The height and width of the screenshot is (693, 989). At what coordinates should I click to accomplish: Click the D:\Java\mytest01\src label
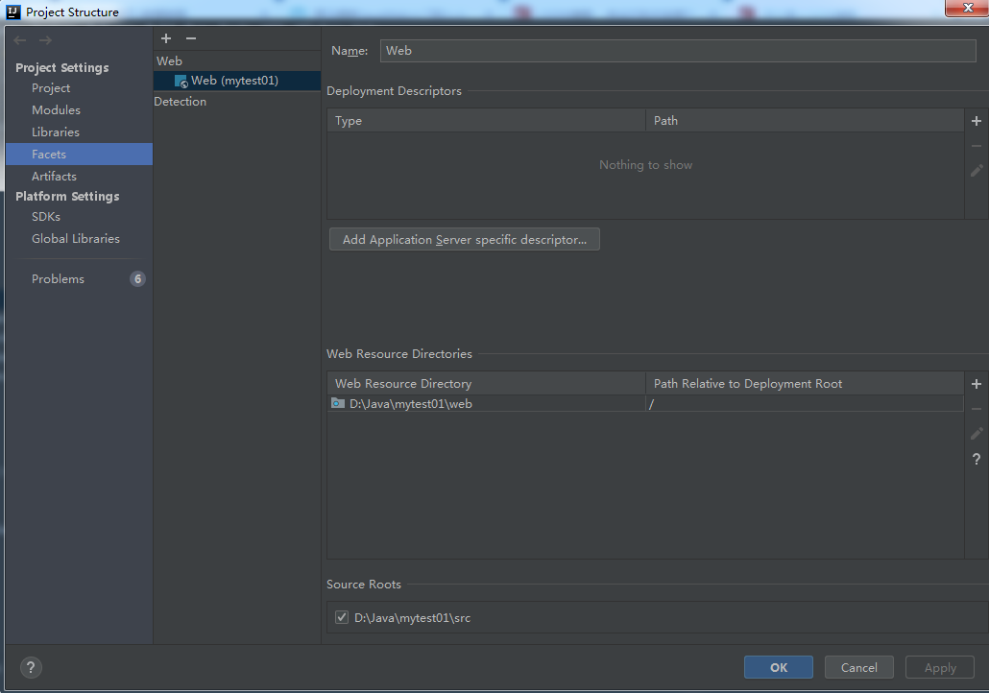tap(413, 618)
